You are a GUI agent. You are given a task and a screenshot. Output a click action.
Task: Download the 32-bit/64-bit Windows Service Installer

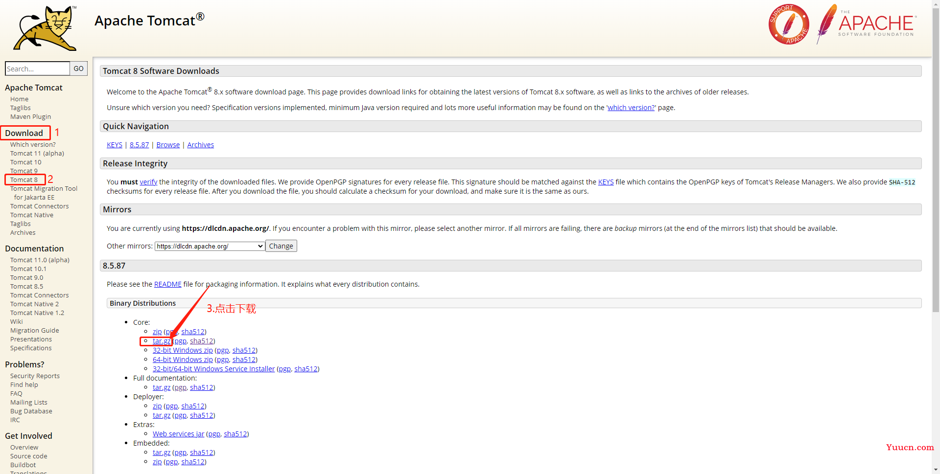pyautogui.click(x=213, y=369)
